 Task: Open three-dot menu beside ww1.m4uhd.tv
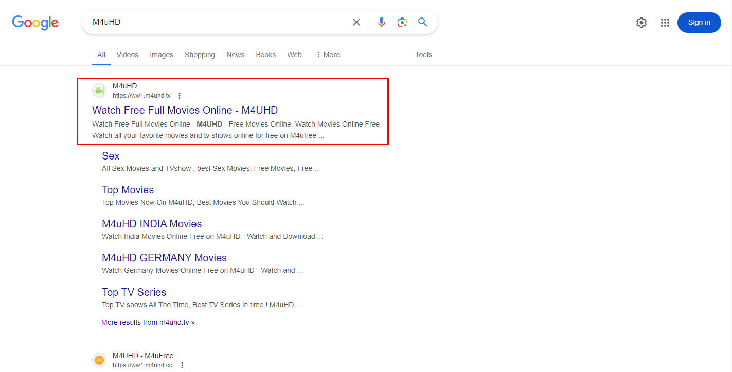point(180,96)
